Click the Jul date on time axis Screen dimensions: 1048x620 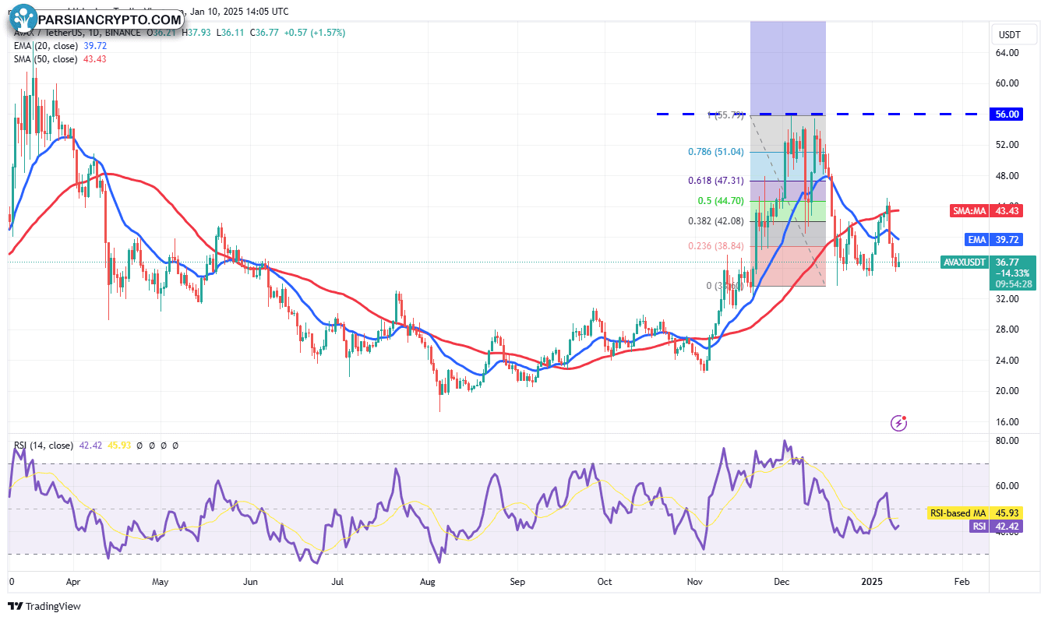338,582
